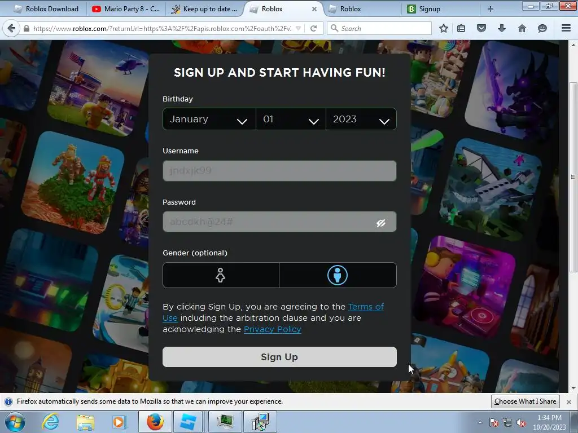Click the muted volume tray icon
Viewport: 578px width, 433px height.
(x=521, y=422)
